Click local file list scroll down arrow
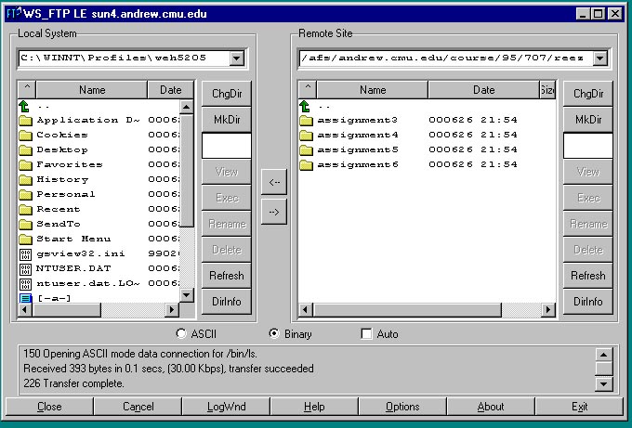Screen dimensions: 632x428 click(x=186, y=295)
